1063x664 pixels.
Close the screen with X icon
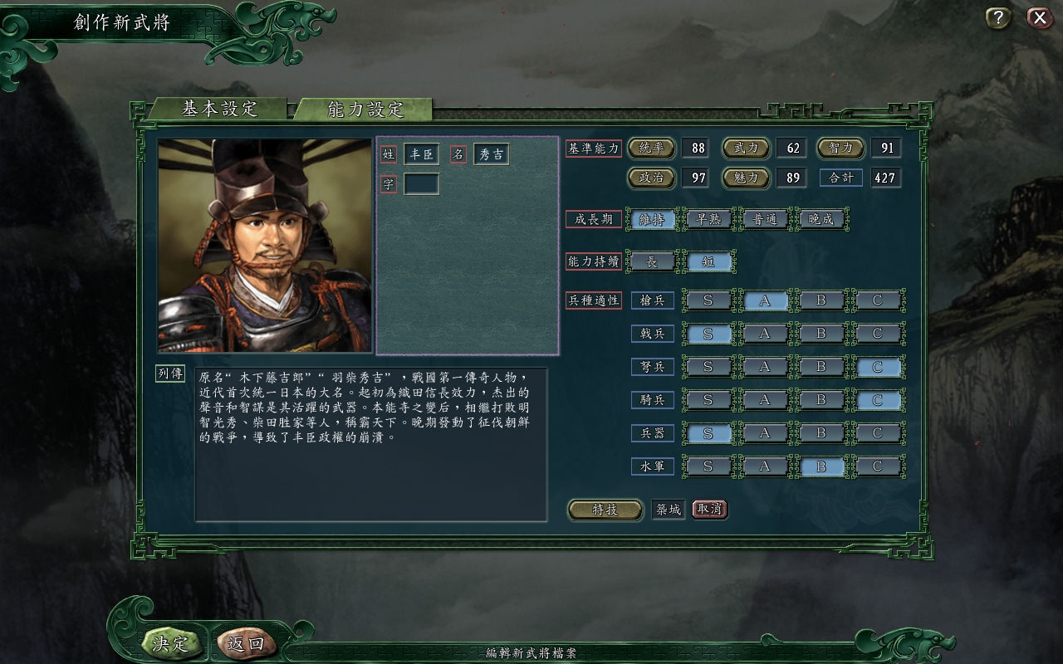click(x=1040, y=18)
